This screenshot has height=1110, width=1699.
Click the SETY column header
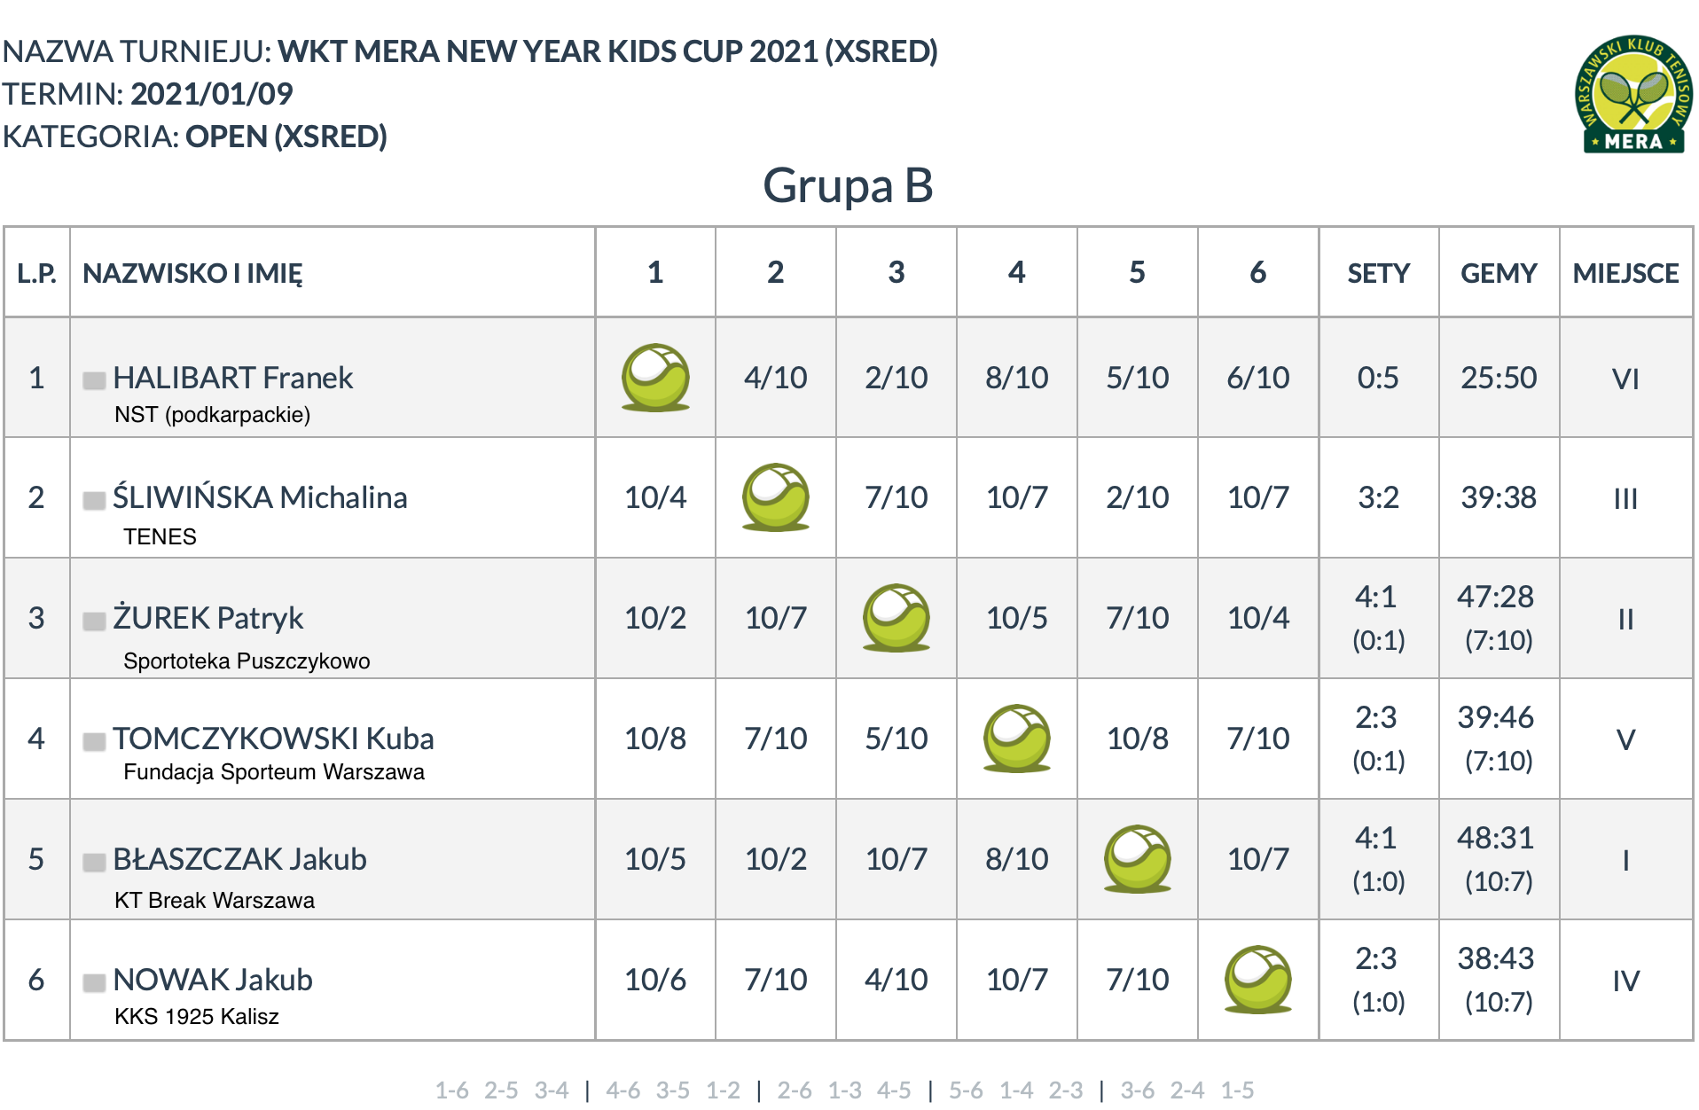click(x=1379, y=273)
